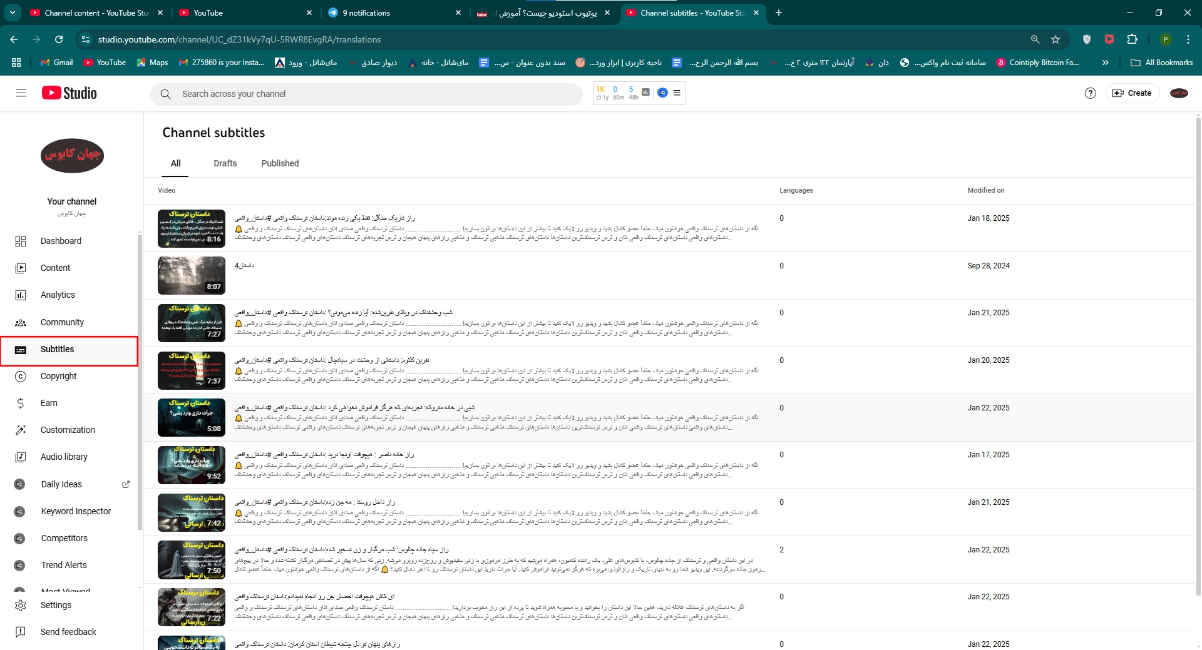Click the Analytics chart icon

pos(21,295)
